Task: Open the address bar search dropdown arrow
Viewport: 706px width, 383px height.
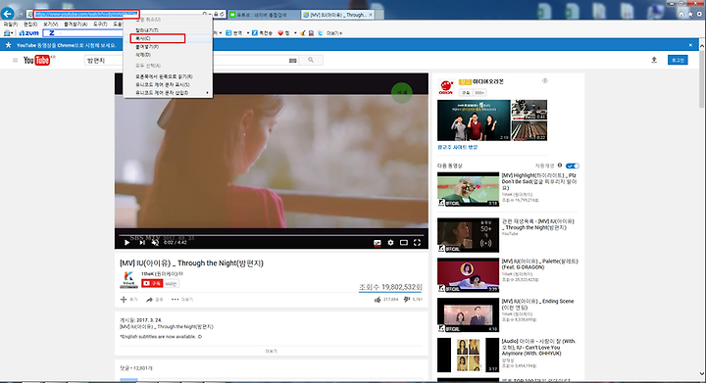Action: (x=210, y=15)
